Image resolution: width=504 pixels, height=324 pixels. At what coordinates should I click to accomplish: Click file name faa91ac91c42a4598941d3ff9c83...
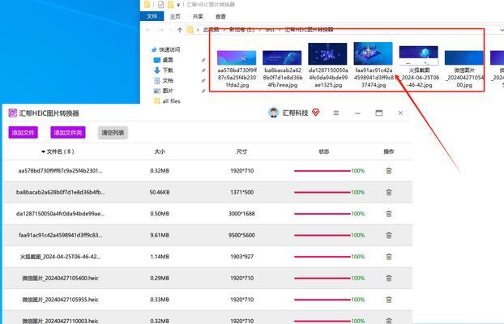[x=61, y=235]
